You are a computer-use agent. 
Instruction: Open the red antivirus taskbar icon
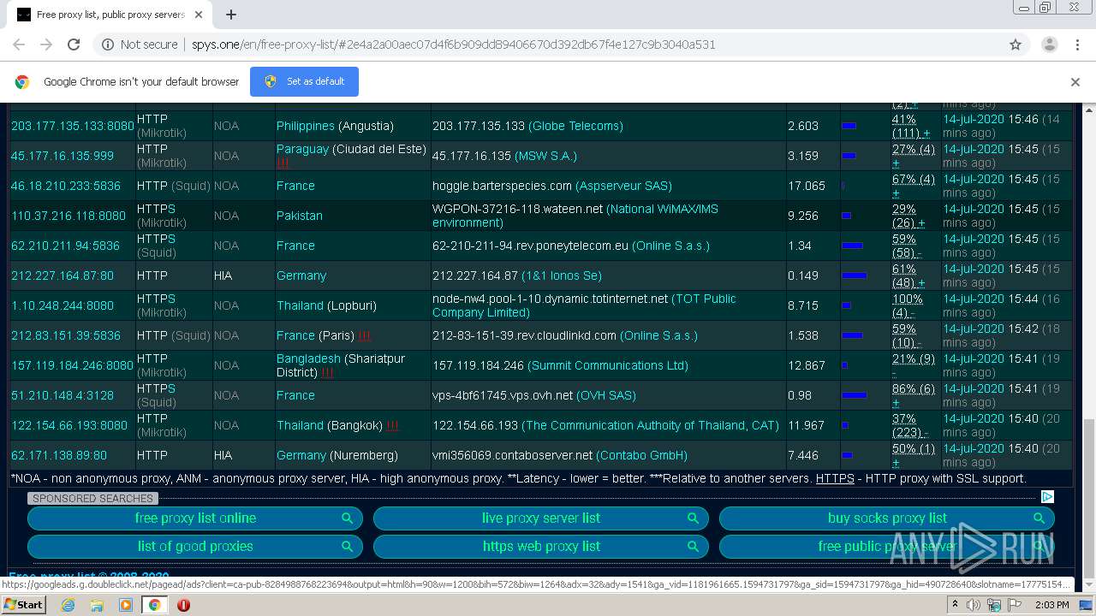[183, 605]
